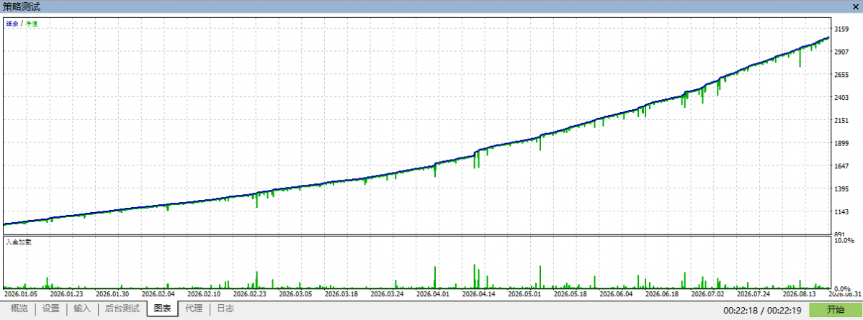The image size is (863, 320).
Task: Click the blue 结余 legend label
Action: pyautogui.click(x=12, y=24)
